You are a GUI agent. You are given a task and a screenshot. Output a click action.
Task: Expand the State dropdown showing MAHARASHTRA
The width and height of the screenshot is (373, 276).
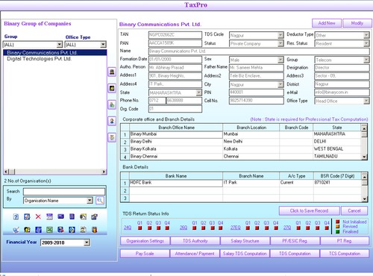coord(198,92)
